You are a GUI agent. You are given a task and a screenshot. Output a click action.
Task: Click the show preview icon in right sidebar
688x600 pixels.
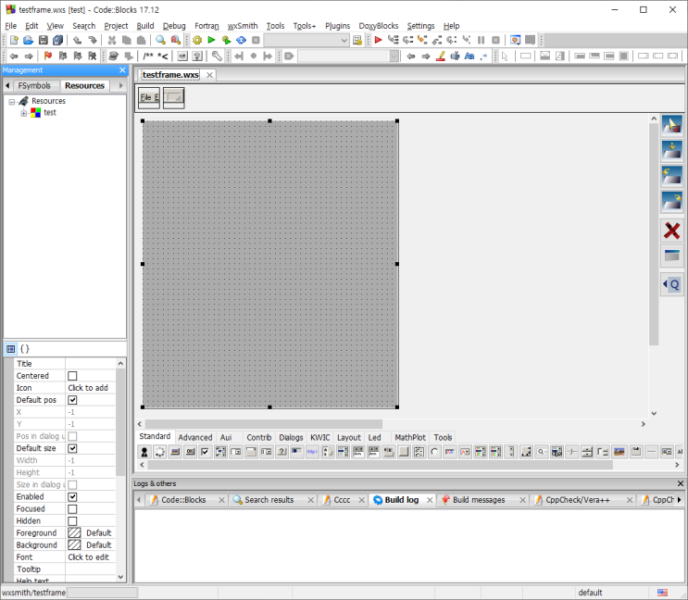click(671, 256)
